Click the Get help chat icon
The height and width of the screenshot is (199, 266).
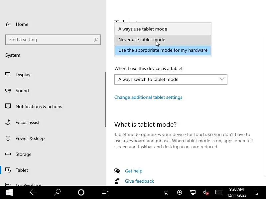pos(117,171)
